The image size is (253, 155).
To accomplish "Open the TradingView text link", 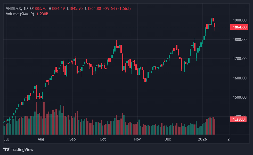I will pos(22,149).
